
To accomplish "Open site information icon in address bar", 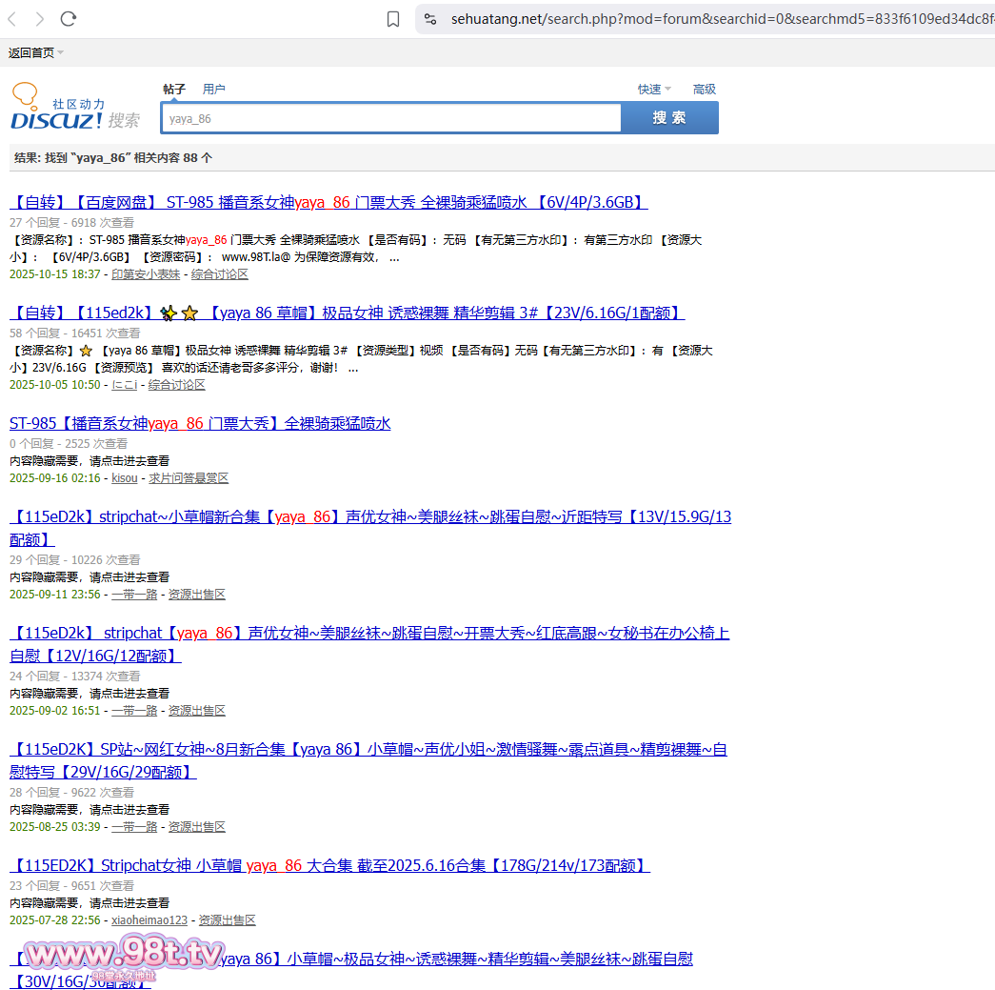I will 430,19.
